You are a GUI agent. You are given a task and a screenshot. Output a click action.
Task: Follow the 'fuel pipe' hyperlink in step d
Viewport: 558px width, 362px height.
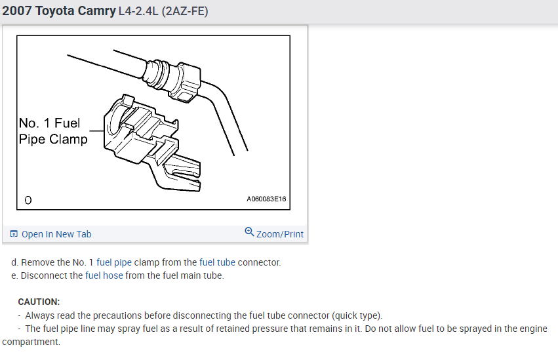[114, 262]
